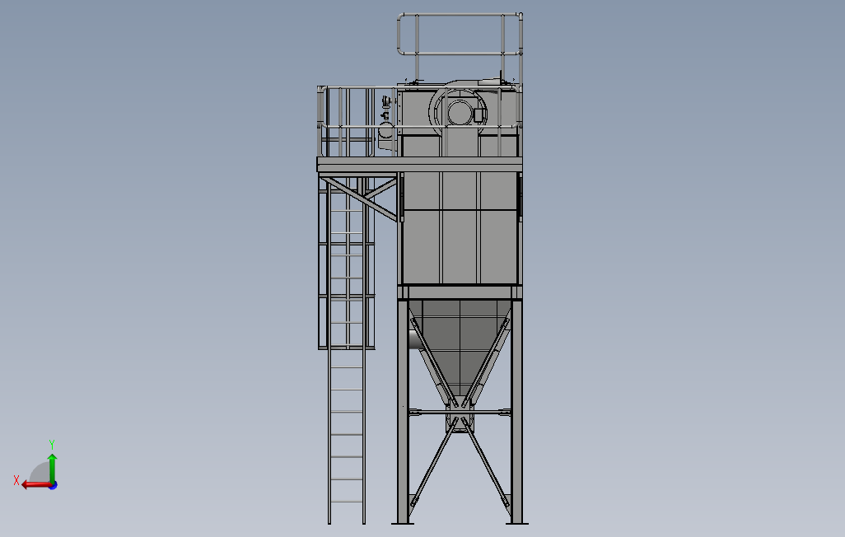Click the blue Z axis dot on the triad
This screenshot has height=537, width=845.
point(54,486)
